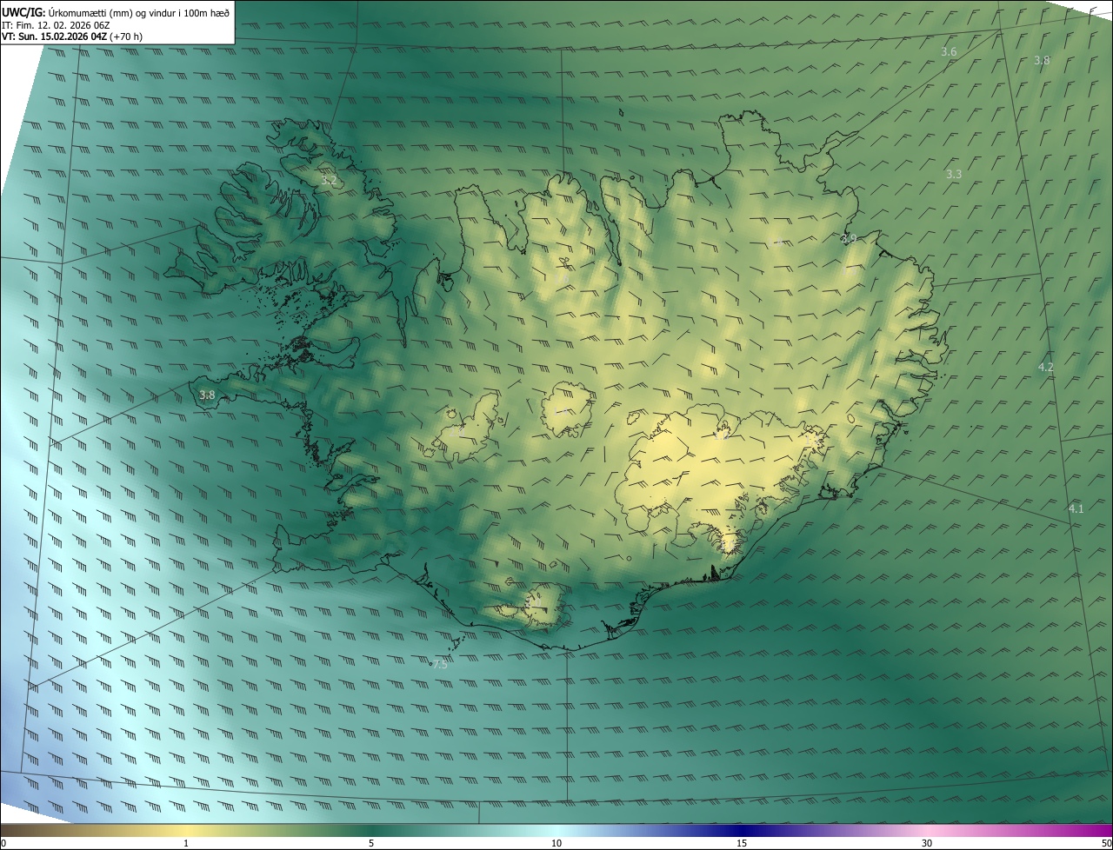The height and width of the screenshot is (850, 1113).
Task: Click the 3.3 value label off the northeast coast
Action: pyautogui.click(x=954, y=175)
